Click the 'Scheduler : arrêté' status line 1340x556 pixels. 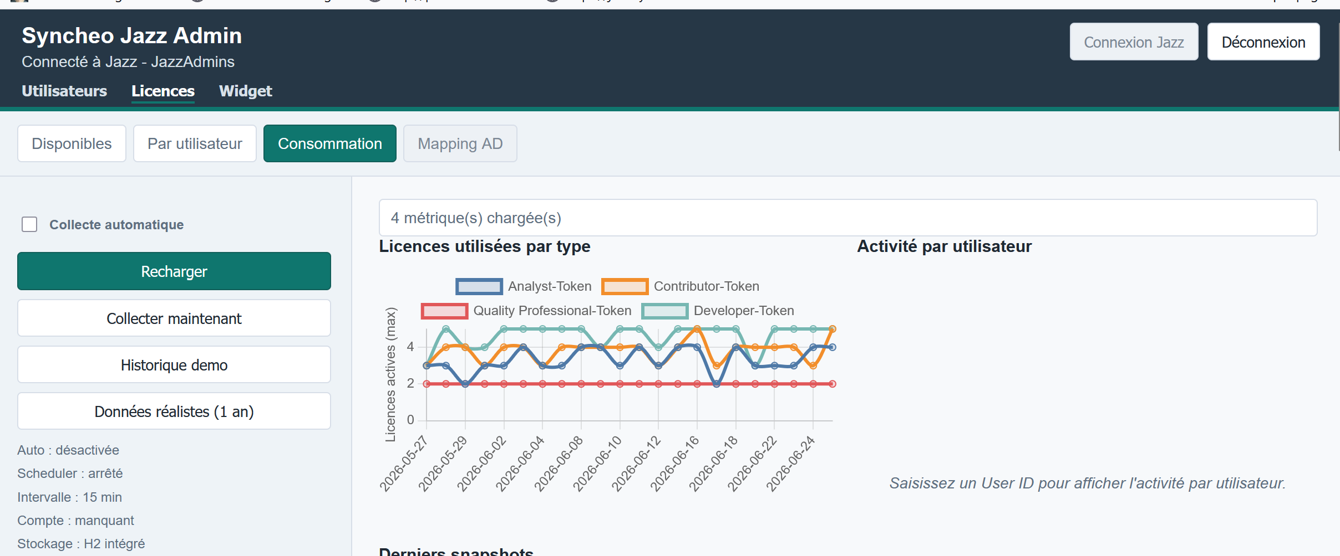coord(70,473)
